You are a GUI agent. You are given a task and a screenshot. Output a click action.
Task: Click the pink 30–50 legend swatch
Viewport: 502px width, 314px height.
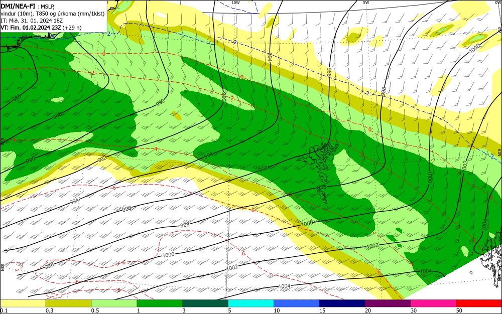(434, 303)
